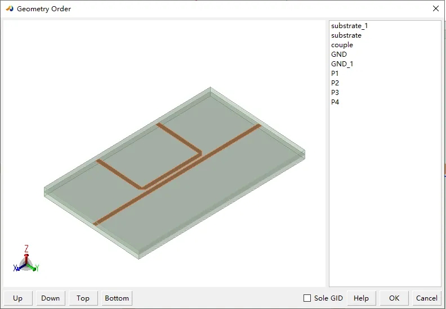Image resolution: width=446 pixels, height=309 pixels.
Task: Select port P2 in the list
Action: click(x=335, y=83)
